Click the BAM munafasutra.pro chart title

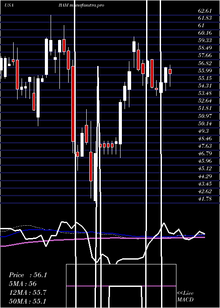[x=81, y=5]
